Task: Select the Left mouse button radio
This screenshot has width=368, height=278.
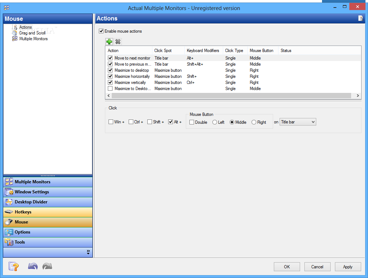Action: point(215,122)
